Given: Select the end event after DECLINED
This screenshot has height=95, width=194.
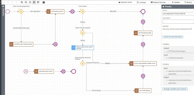Looking at the screenshot, I should point(143,12).
